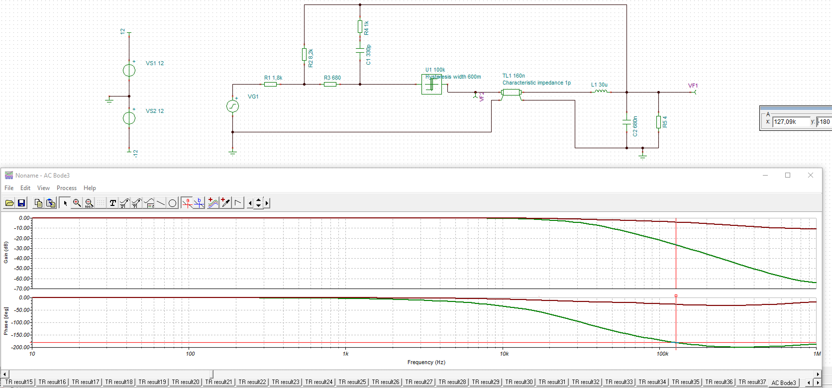Click the left arrow of horizontal scrollbar
Viewport: 832px width, 388px height.
[4, 374]
